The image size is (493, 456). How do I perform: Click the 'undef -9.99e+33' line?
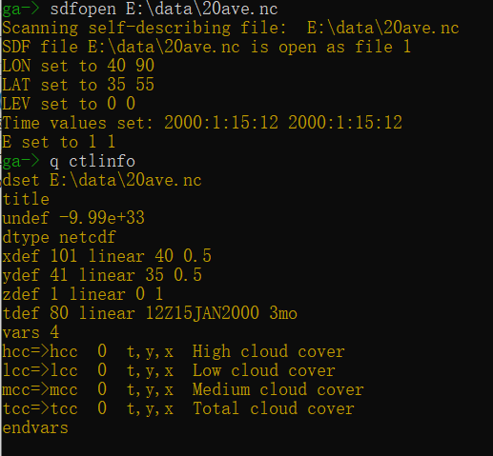point(73,218)
